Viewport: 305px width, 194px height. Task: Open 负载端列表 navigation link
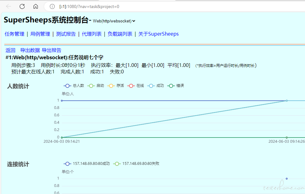[x=120, y=34]
